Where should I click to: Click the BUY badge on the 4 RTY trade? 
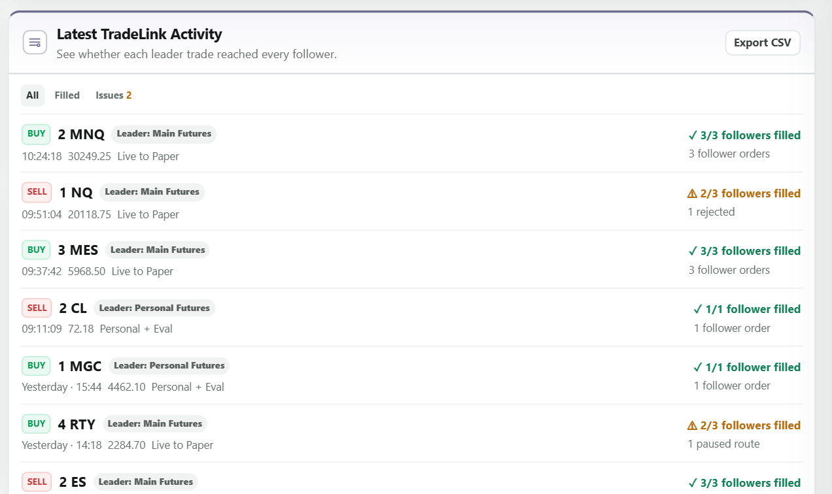37,424
